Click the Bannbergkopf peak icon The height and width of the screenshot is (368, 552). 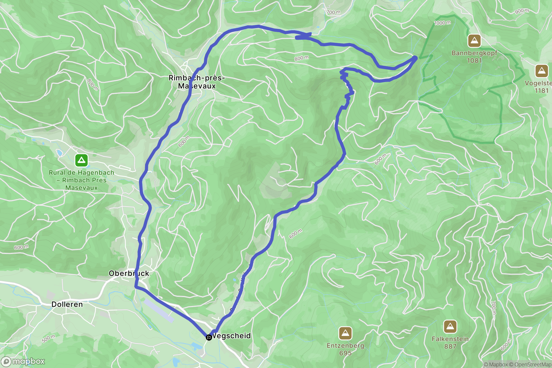(474, 41)
